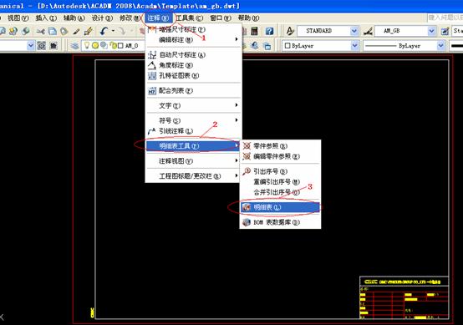
Task: Open the 设计(D) menu
Action: click(x=102, y=18)
